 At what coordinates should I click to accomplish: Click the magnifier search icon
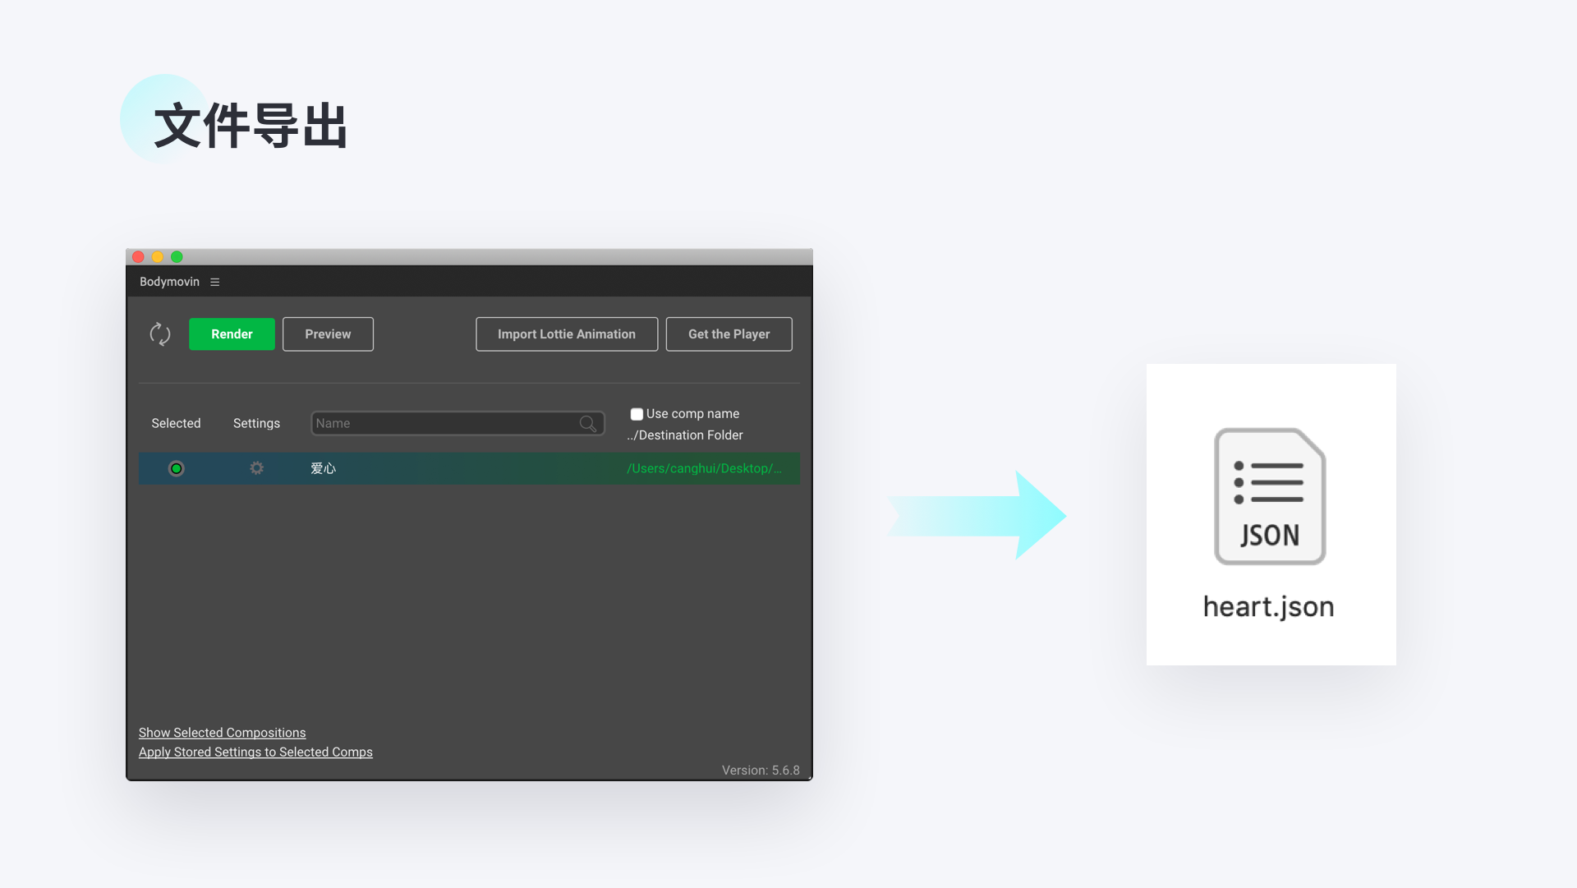click(588, 424)
